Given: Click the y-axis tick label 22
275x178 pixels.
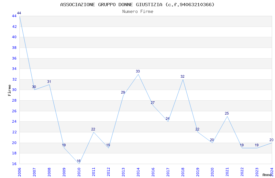Looking at the screenshot, I should [14, 132].
